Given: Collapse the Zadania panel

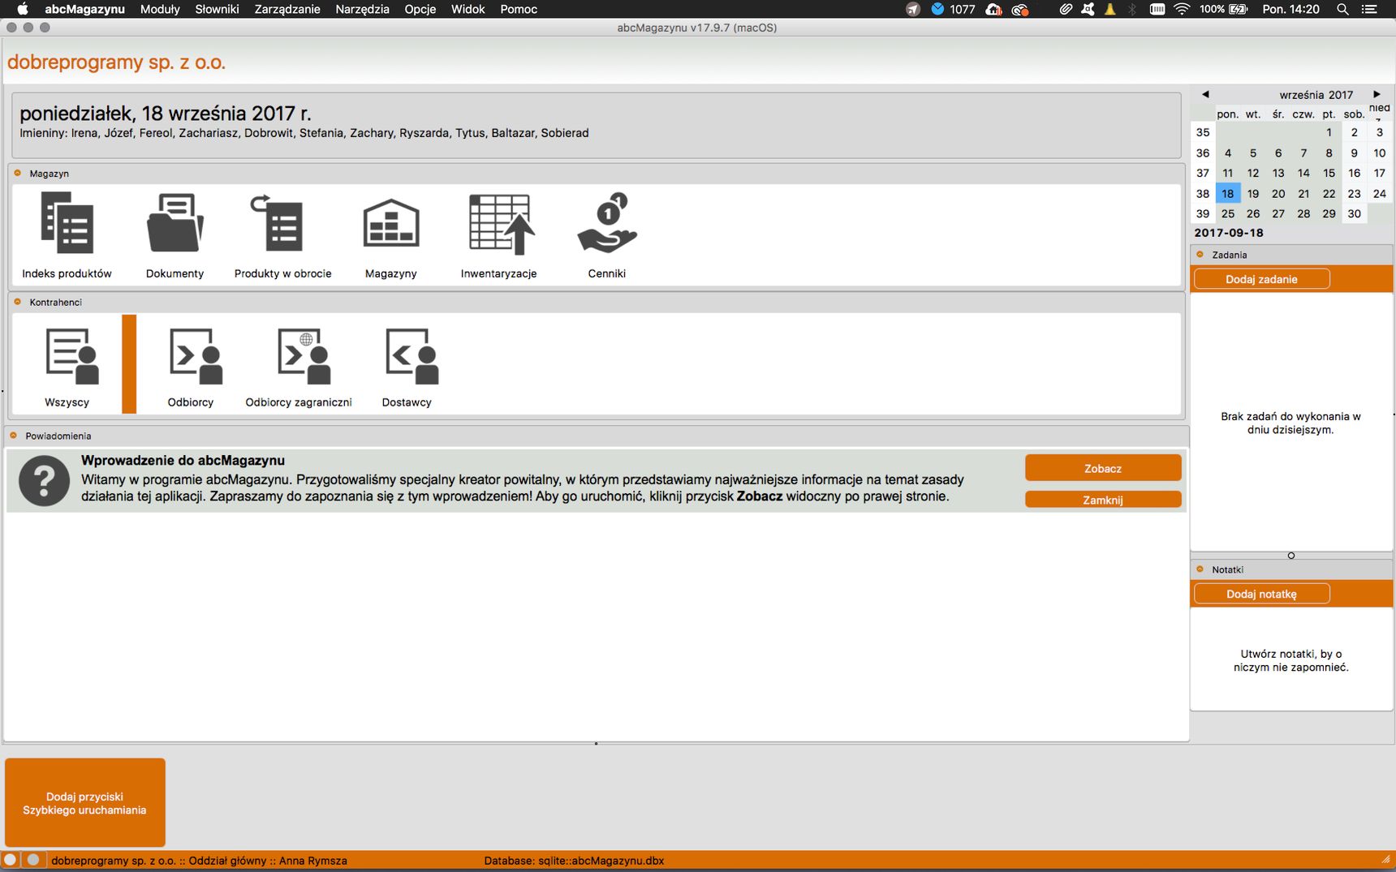Looking at the screenshot, I should [1200, 254].
